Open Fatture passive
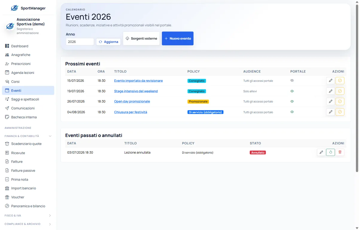The image size is (359, 230). coord(28,171)
